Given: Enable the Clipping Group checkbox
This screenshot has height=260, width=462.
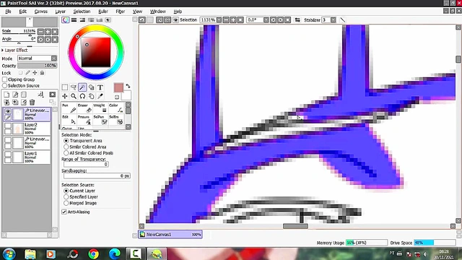Looking at the screenshot, I should pyautogui.click(x=5, y=79).
